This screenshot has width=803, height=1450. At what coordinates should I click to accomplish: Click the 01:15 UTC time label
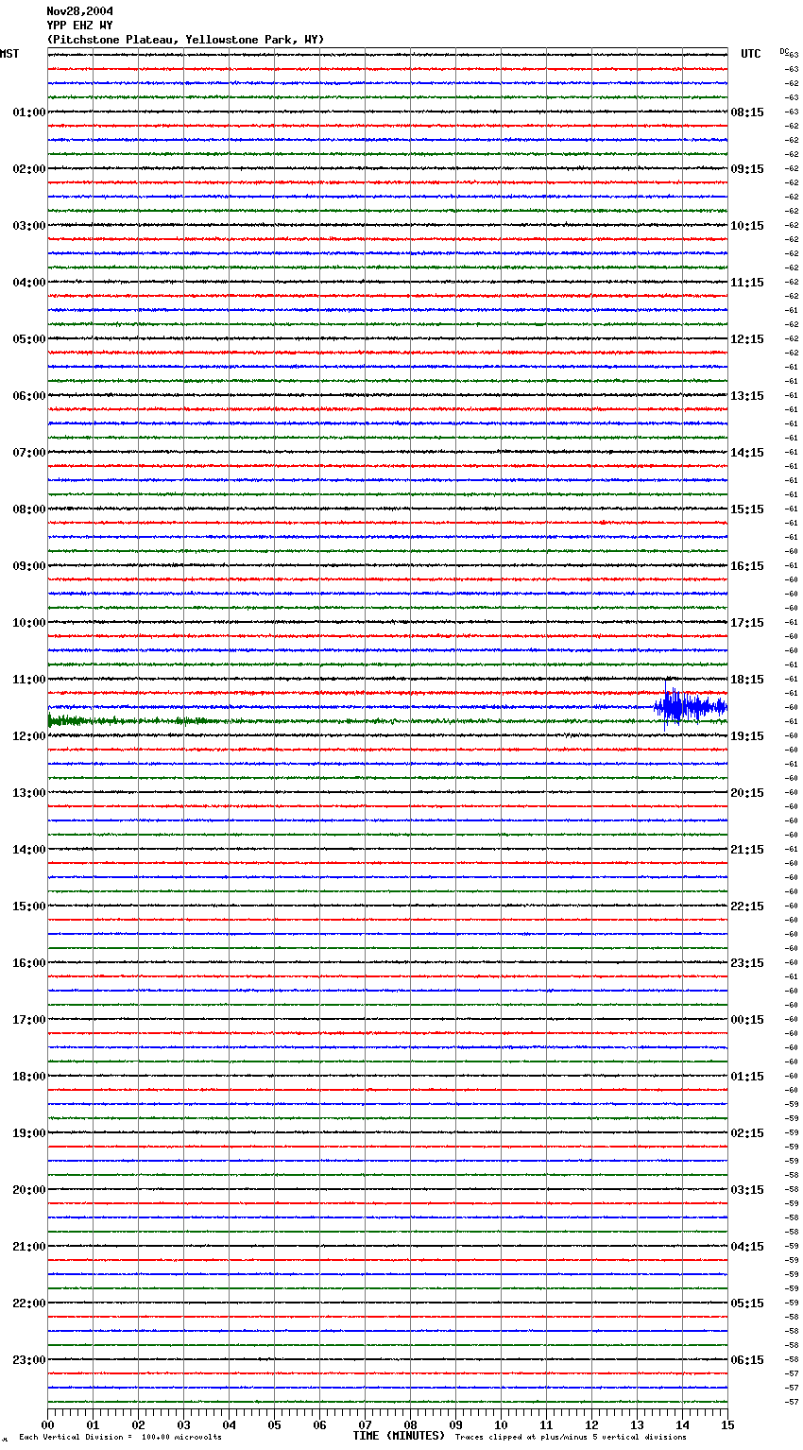(747, 1077)
